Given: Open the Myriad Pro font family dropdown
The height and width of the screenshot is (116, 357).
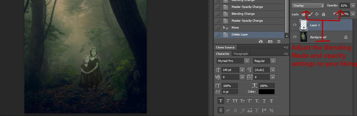Looking at the screenshot, I should click(247, 61).
